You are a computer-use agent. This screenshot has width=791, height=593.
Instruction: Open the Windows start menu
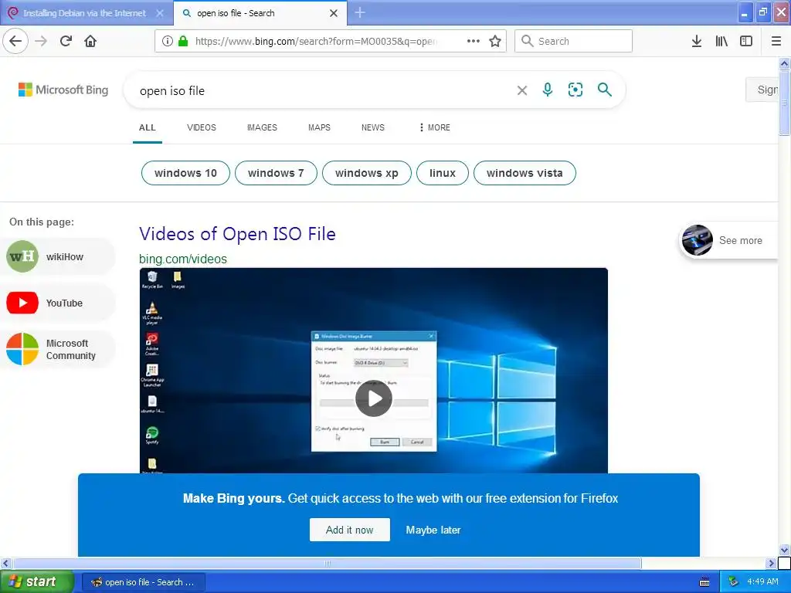tap(37, 582)
